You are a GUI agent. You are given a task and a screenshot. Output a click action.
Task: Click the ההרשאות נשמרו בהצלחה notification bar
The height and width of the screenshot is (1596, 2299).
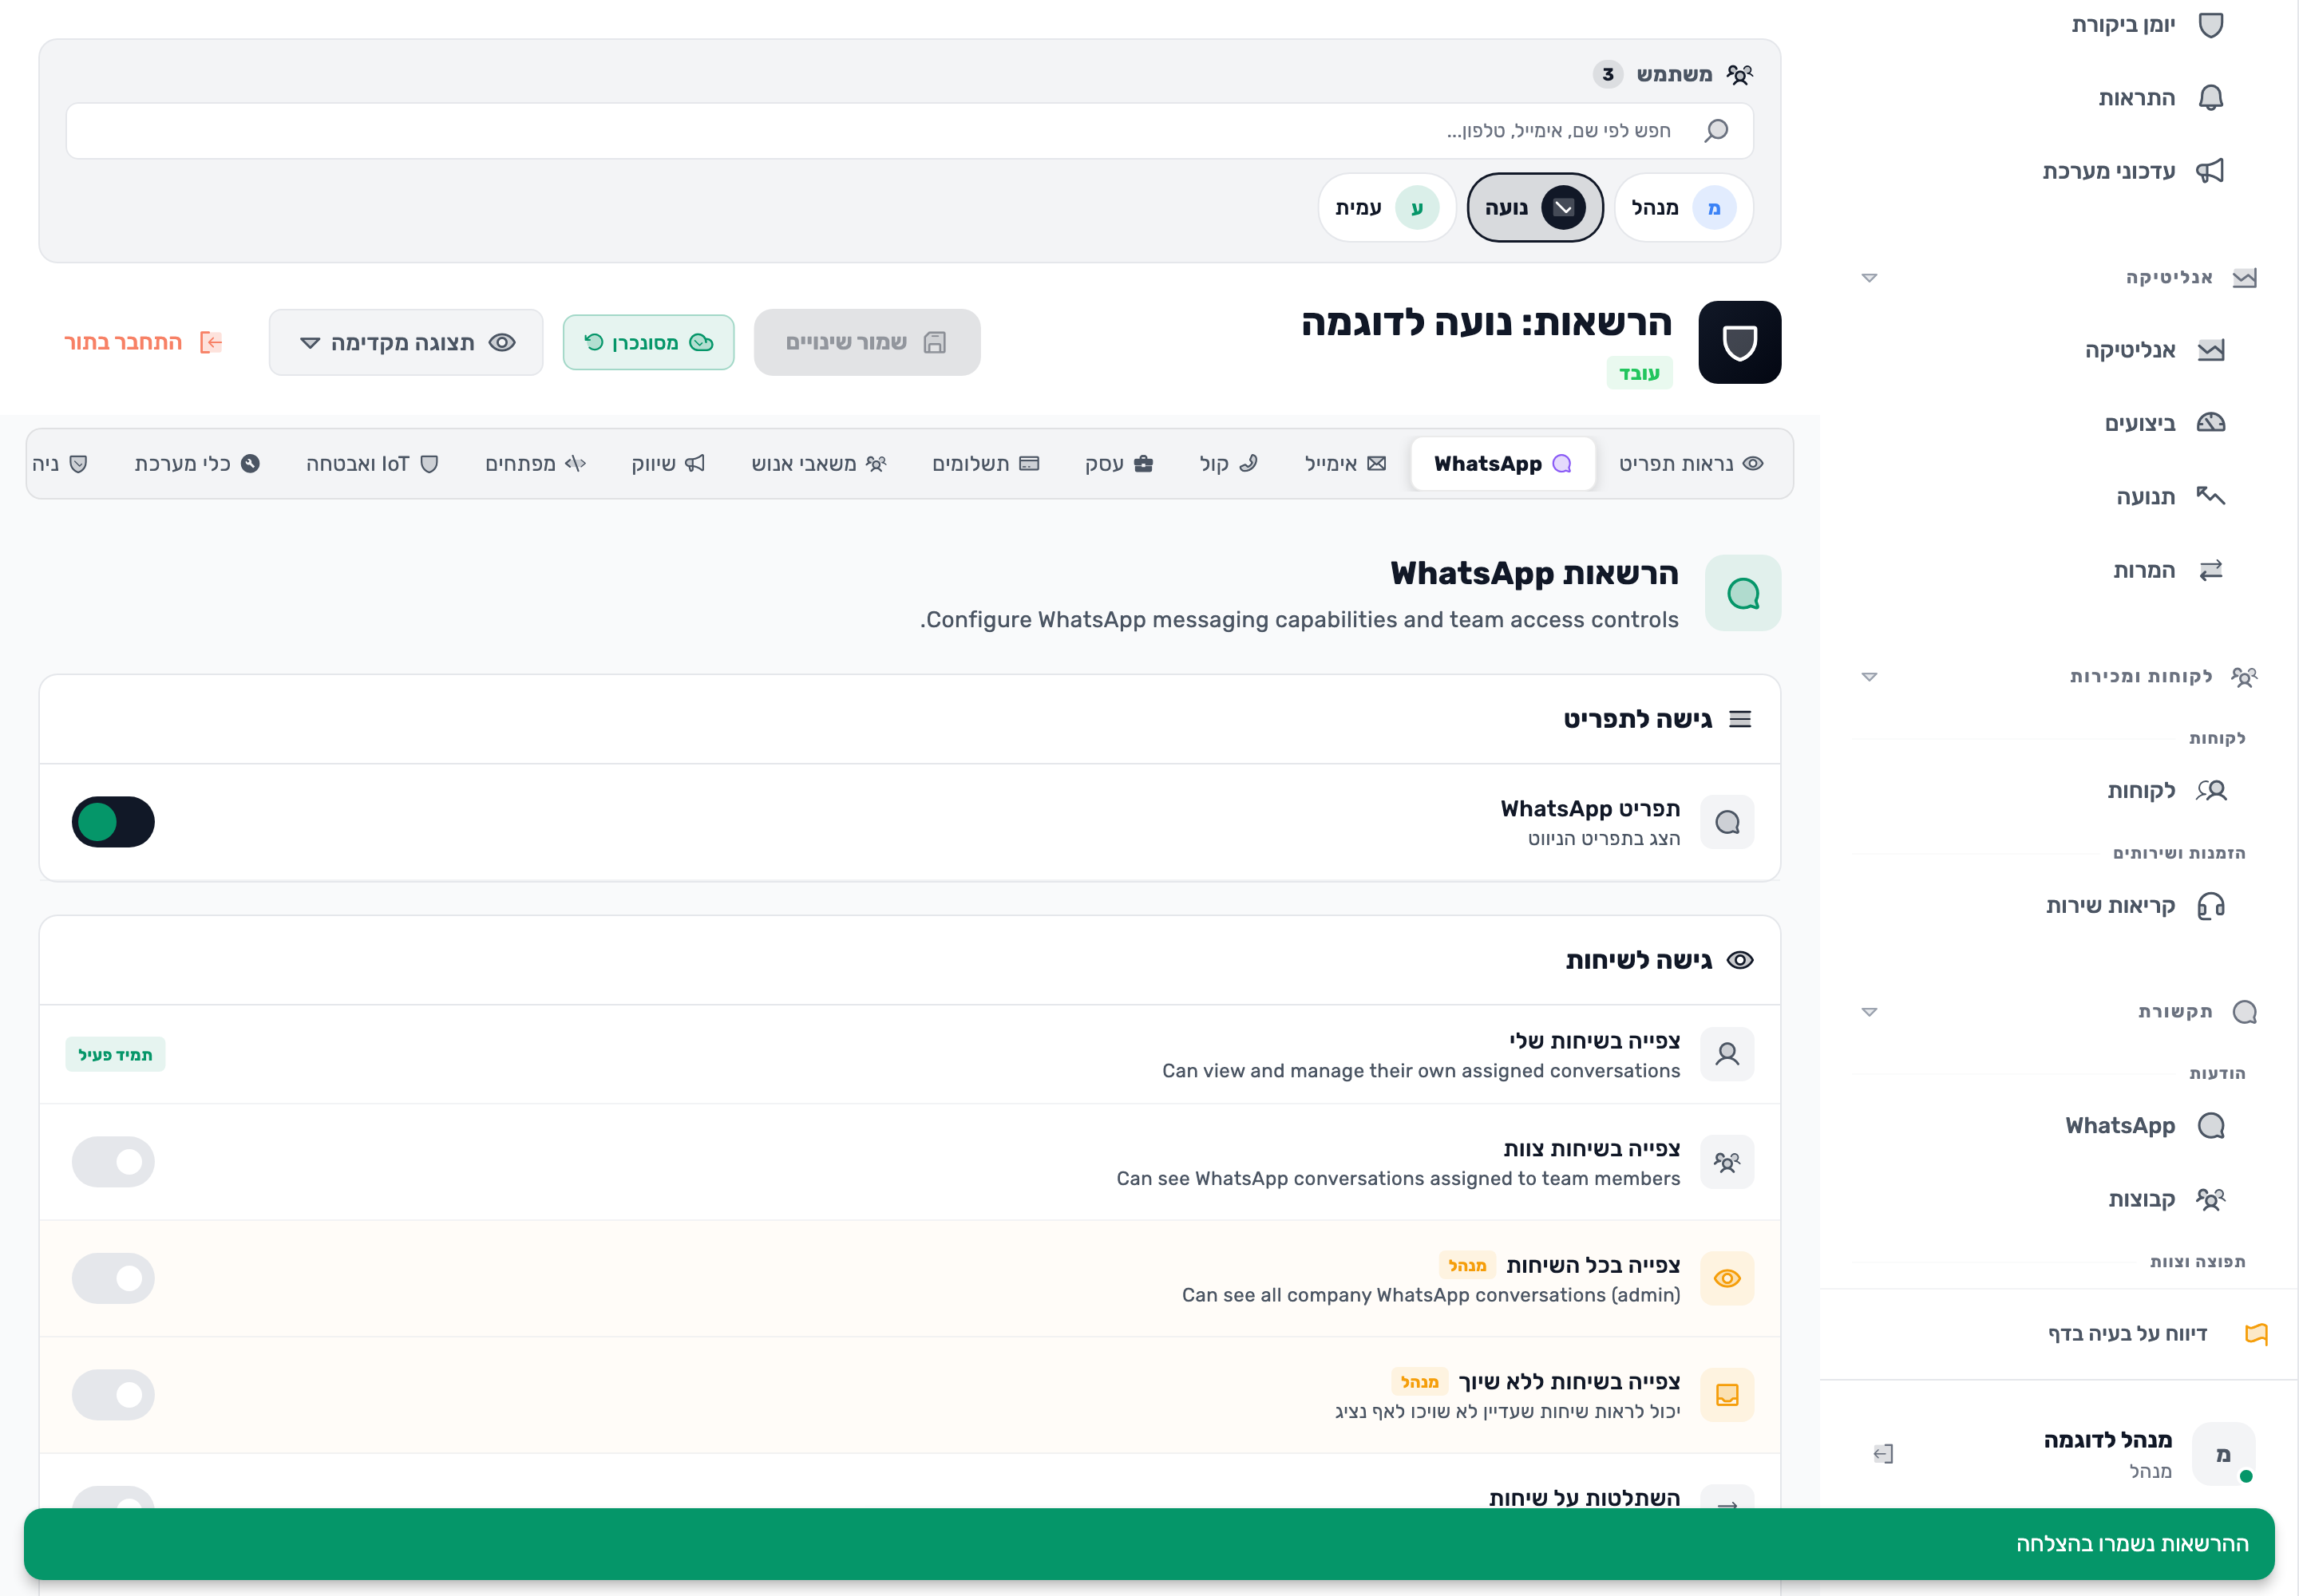point(1149,1544)
